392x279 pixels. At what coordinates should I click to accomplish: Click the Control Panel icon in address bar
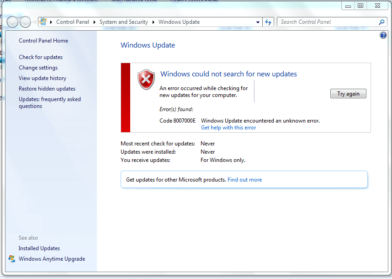pyautogui.click(x=43, y=22)
